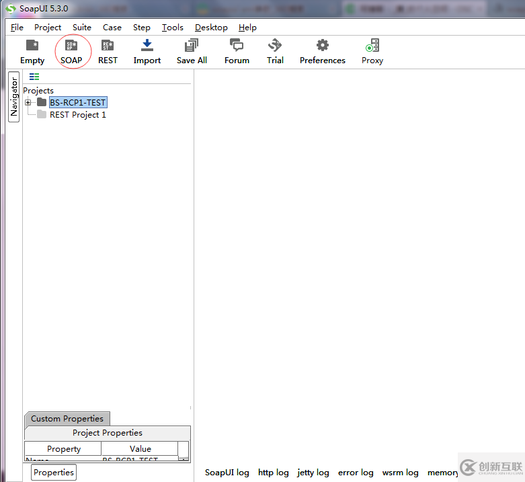The width and height of the screenshot is (525, 482).
Task: Open the Suite menu
Action: pos(82,27)
